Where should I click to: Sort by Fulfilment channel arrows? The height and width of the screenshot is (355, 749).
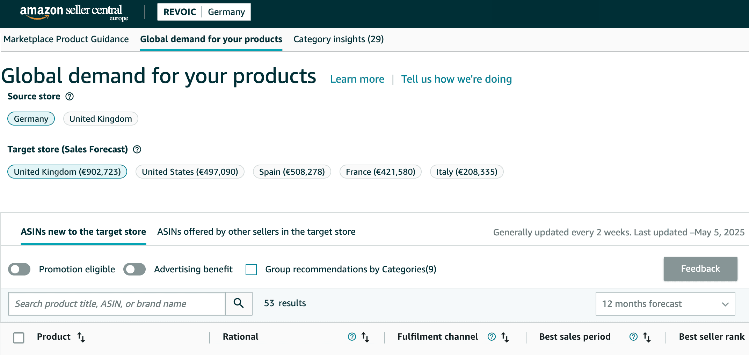(x=505, y=337)
